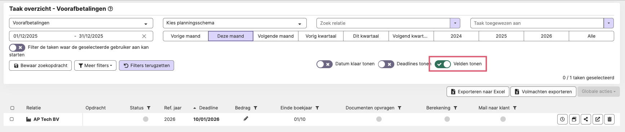The width and height of the screenshot is (625, 132).
Task: Click the company icon next to AP Tech BV
Action: (28, 119)
